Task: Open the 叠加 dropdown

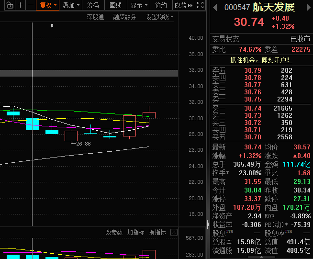Action: (71, 5)
